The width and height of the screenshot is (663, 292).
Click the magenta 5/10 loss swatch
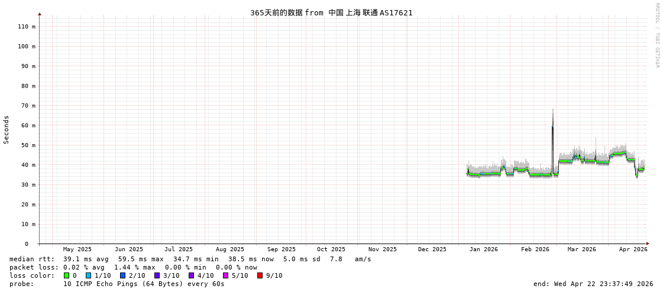click(x=225, y=275)
